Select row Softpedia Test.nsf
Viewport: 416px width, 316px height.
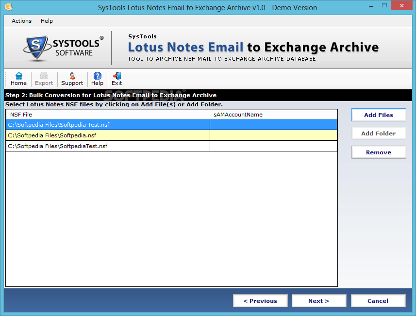171,125
